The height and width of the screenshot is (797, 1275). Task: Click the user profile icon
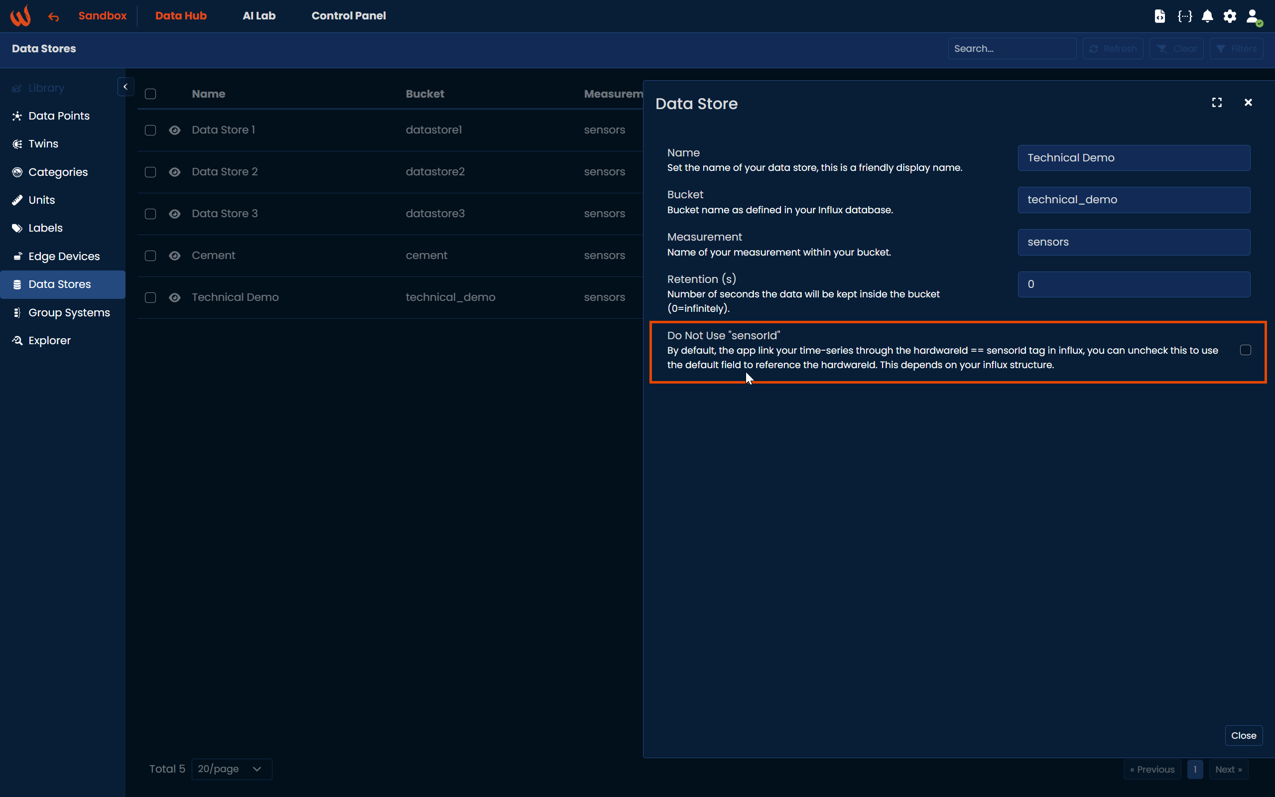1253,16
